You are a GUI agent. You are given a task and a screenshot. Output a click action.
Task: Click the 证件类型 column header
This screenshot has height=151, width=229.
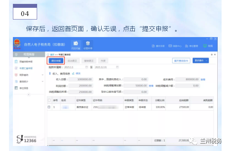[84, 100]
